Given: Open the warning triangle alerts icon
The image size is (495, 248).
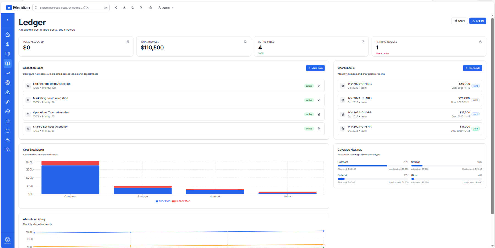Looking at the screenshot, I should pos(7,93).
